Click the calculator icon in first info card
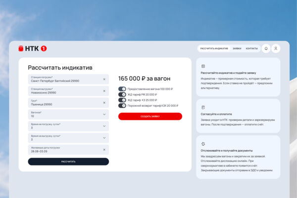This screenshot has height=198, width=297. (203, 66)
